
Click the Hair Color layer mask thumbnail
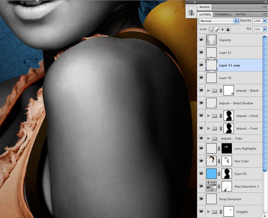pyautogui.click(x=226, y=161)
